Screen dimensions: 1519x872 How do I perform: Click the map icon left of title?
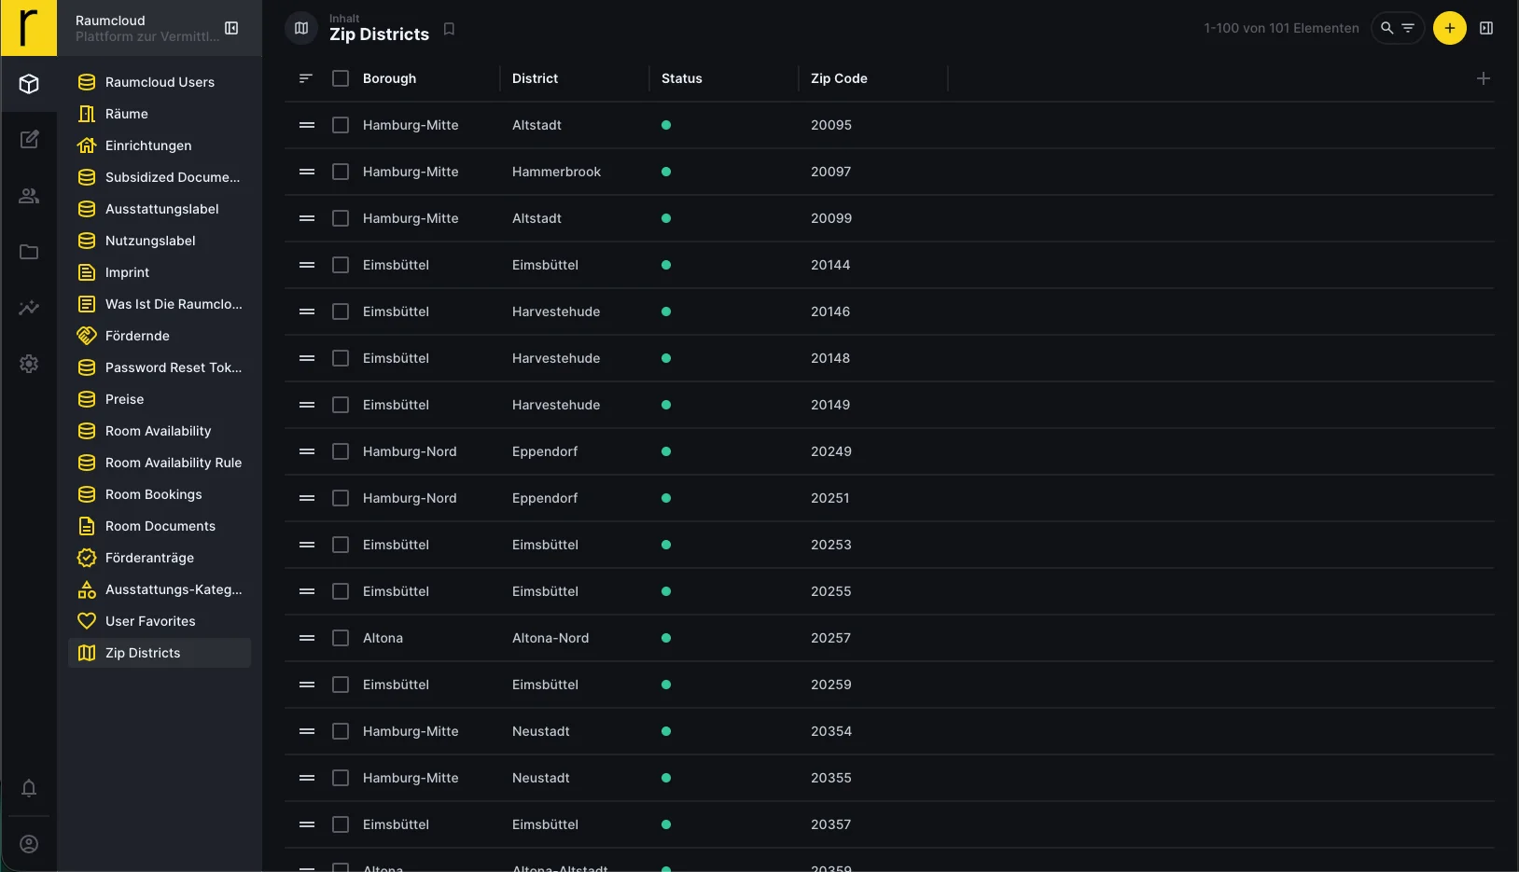click(x=301, y=28)
